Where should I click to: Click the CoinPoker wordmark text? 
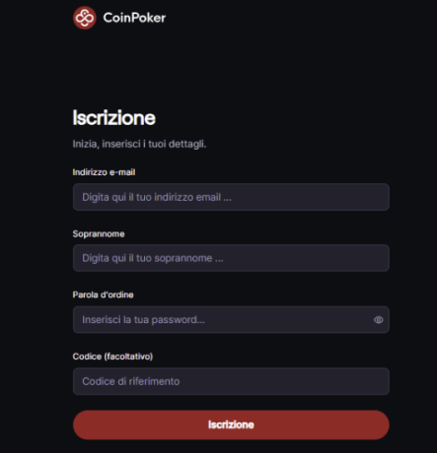(x=134, y=18)
